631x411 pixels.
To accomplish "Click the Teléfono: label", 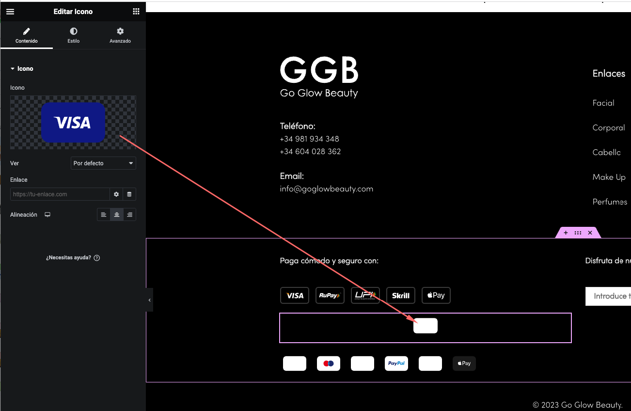I will tap(298, 126).
